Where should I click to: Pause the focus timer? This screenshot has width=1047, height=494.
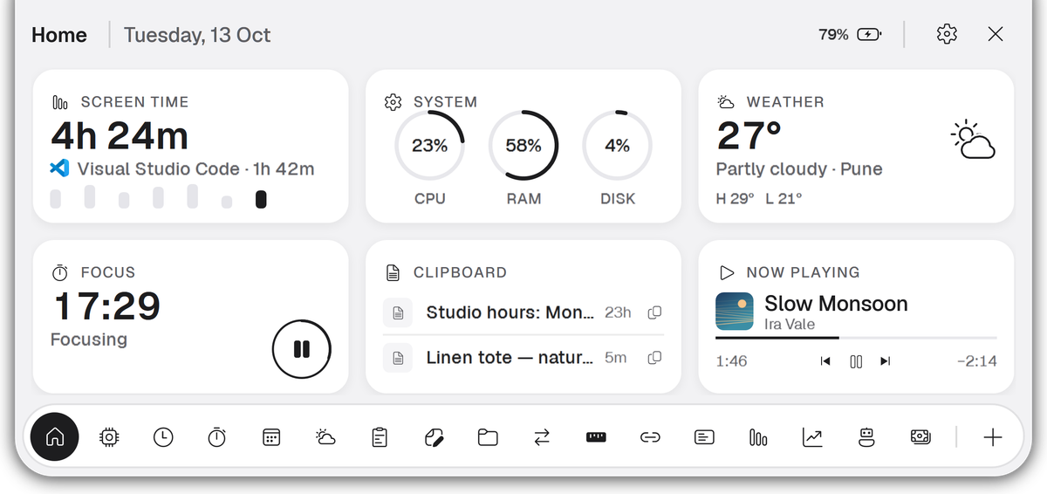(x=302, y=350)
